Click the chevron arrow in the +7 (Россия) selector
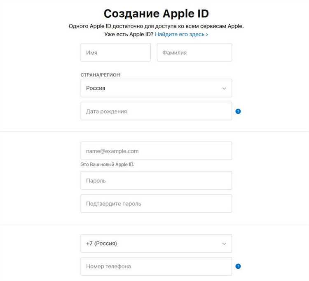309x281 pixels. (224, 244)
